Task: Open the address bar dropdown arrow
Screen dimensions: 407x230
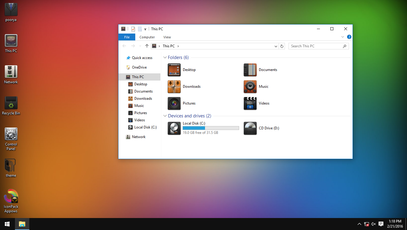Action: tap(276, 46)
